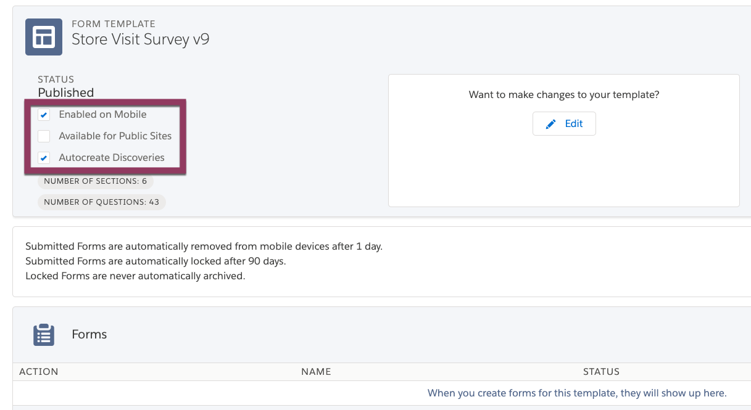Click the empty forms placeholder message
This screenshot has height=410, width=751.
pyautogui.click(x=577, y=393)
